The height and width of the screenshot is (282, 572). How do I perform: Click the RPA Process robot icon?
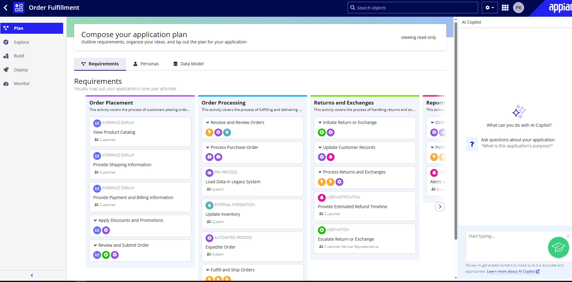click(x=209, y=173)
